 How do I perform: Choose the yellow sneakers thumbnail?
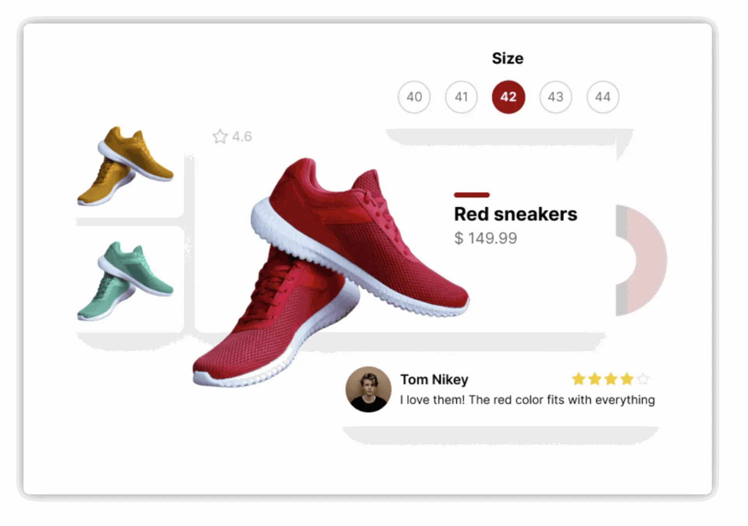coord(125,166)
